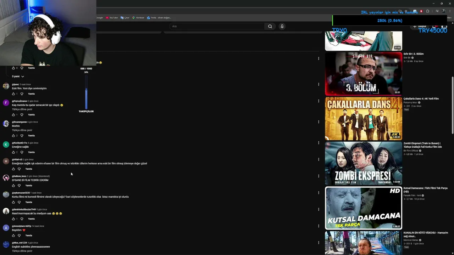Image resolution: width=454 pixels, height=255 pixels.
Task: Open @ArasAybars-h6f2p's channel via the A avatar
Action: (x=6, y=228)
